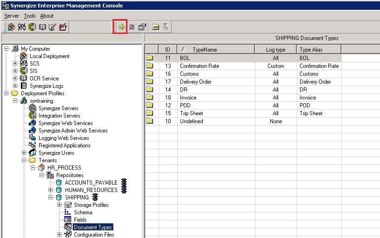
Task: Click the red notebook-with-pen toolbar icon
Action: 62,27
